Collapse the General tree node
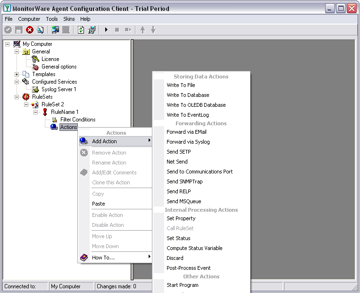Viewport: 360px width, 293px height. tap(17, 52)
